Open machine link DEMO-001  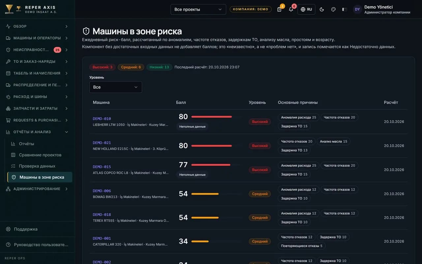(x=102, y=238)
